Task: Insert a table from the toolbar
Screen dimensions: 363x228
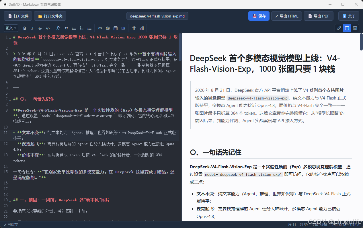Action: 116,28
